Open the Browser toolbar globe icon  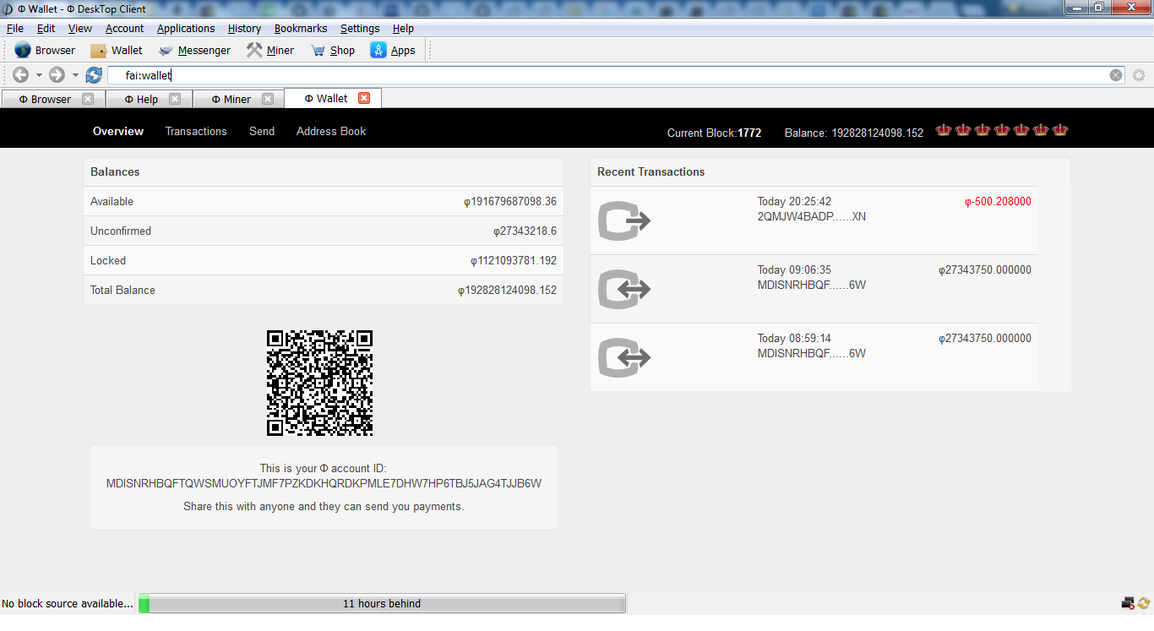[23, 50]
